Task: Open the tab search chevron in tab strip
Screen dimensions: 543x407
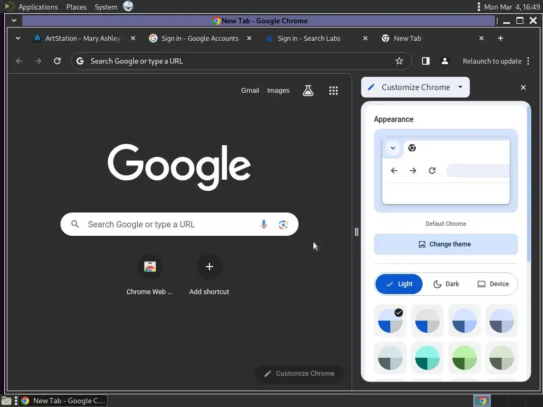Action: (x=18, y=38)
